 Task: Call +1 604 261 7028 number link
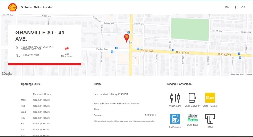tap(30, 55)
